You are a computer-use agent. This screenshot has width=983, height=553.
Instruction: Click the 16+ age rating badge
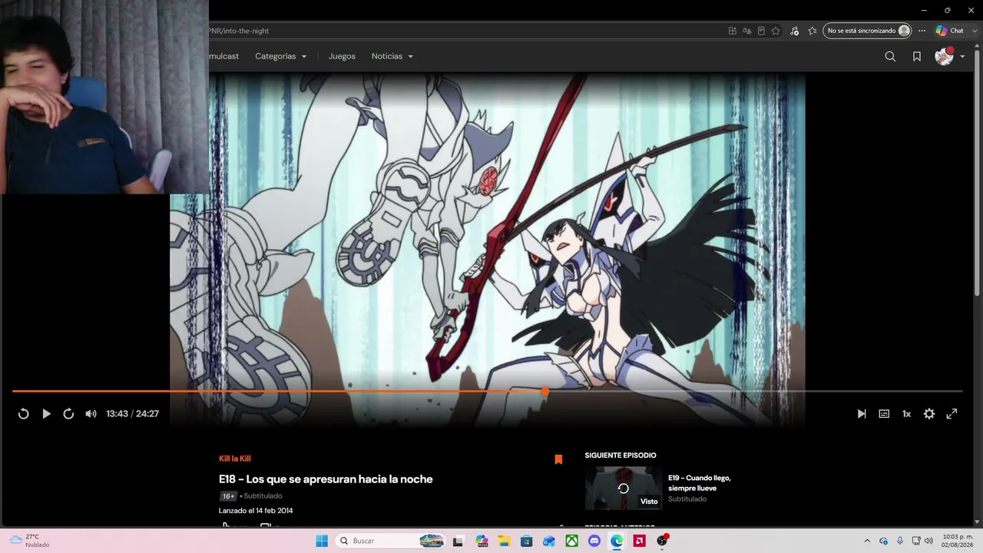pos(228,496)
